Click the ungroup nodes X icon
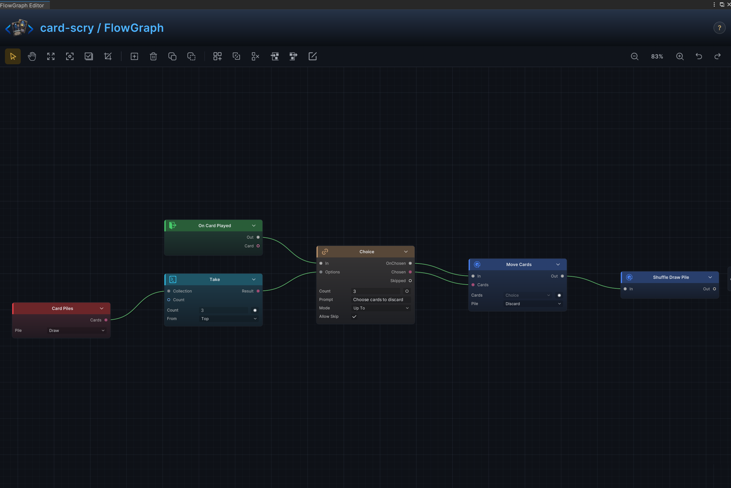 (x=255, y=56)
